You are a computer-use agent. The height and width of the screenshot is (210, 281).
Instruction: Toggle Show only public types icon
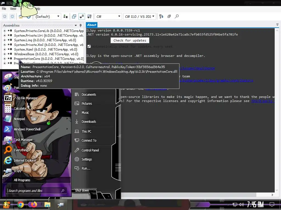click(74, 16)
